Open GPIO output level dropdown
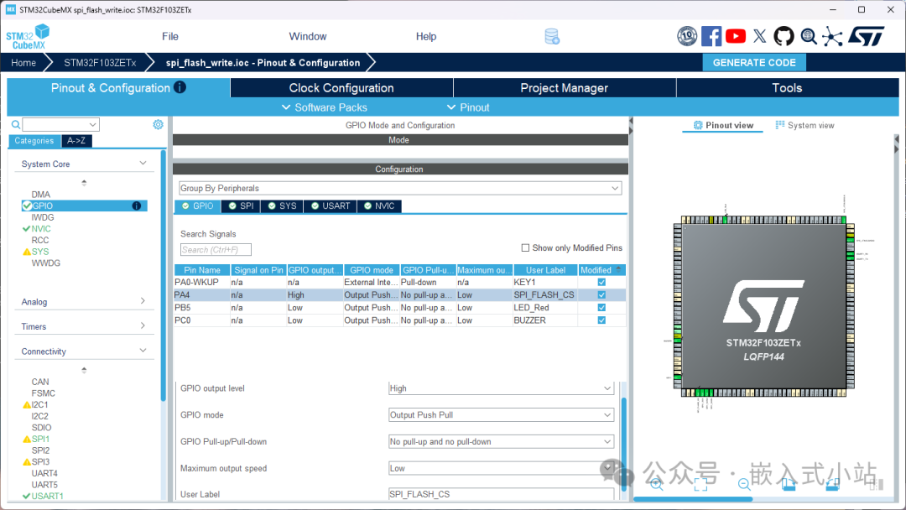906x510 pixels. click(x=500, y=388)
